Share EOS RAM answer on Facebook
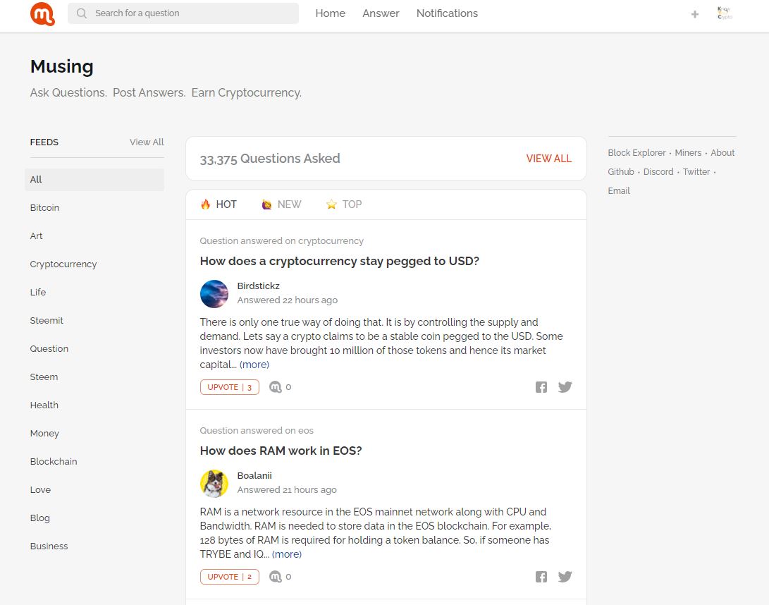769x605 pixels. tap(541, 577)
